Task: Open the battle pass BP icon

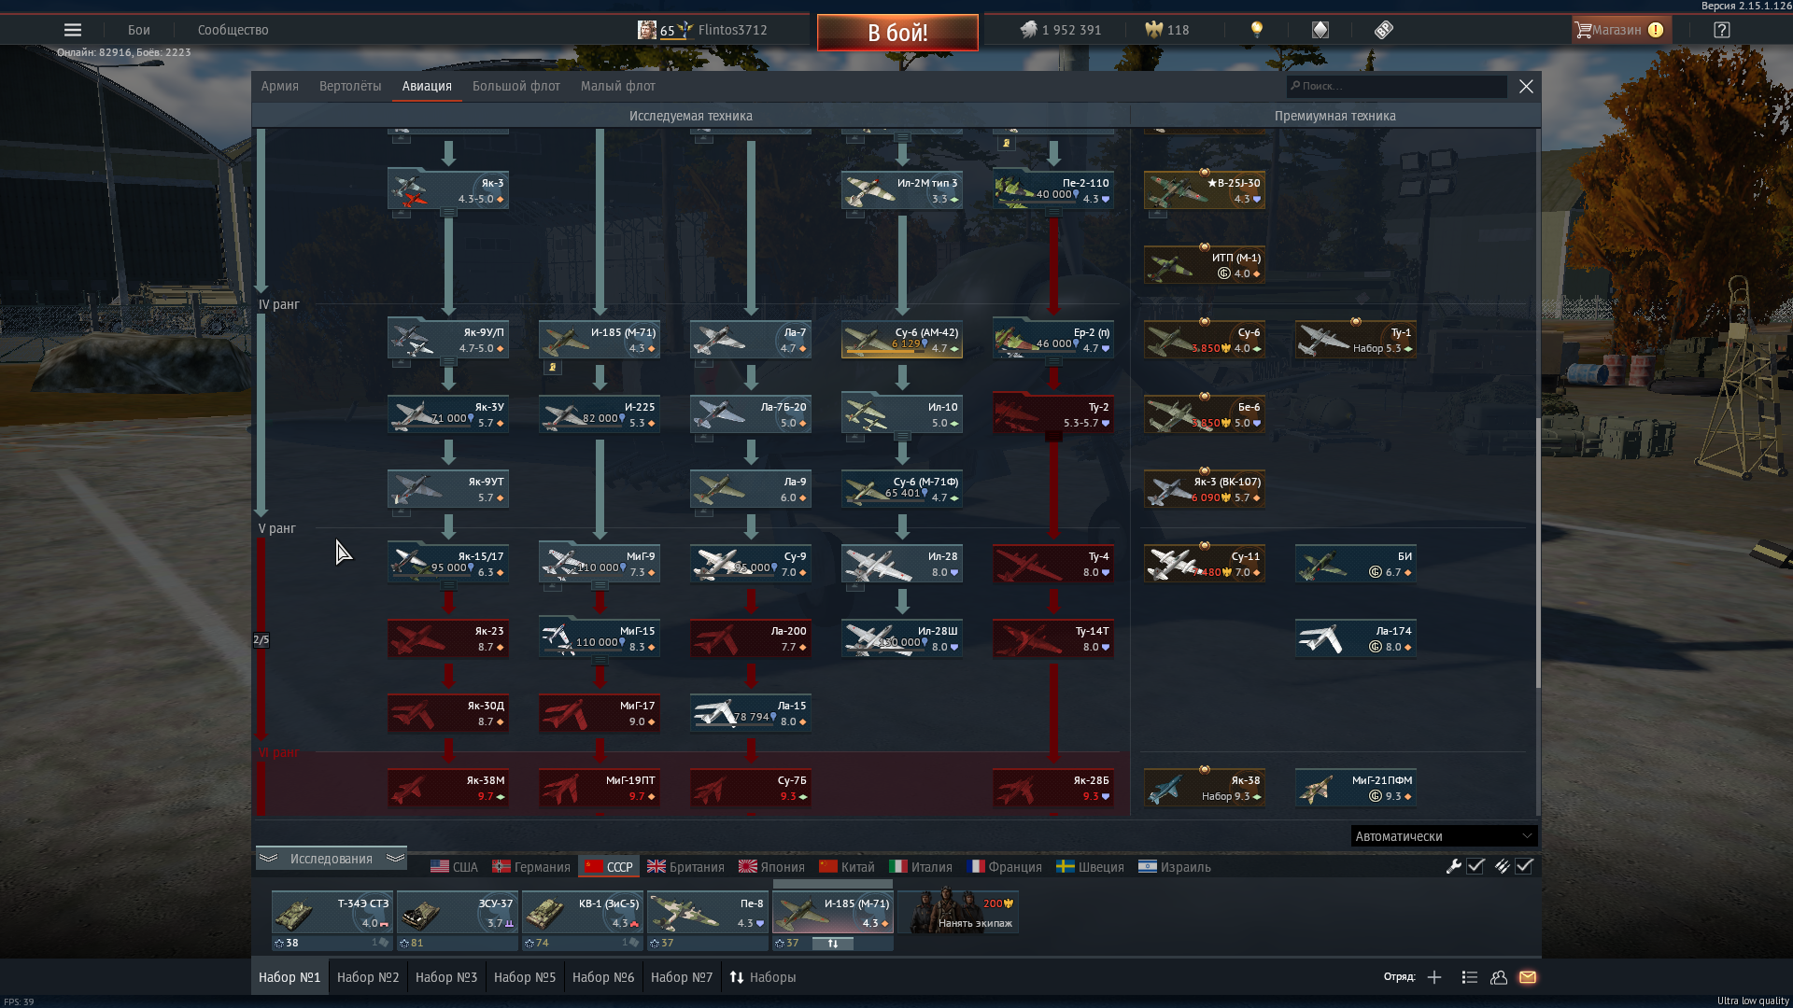Action: (1384, 30)
